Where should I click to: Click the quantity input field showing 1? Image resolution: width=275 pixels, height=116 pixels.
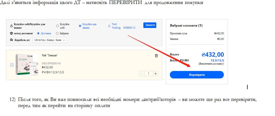pos(149,74)
